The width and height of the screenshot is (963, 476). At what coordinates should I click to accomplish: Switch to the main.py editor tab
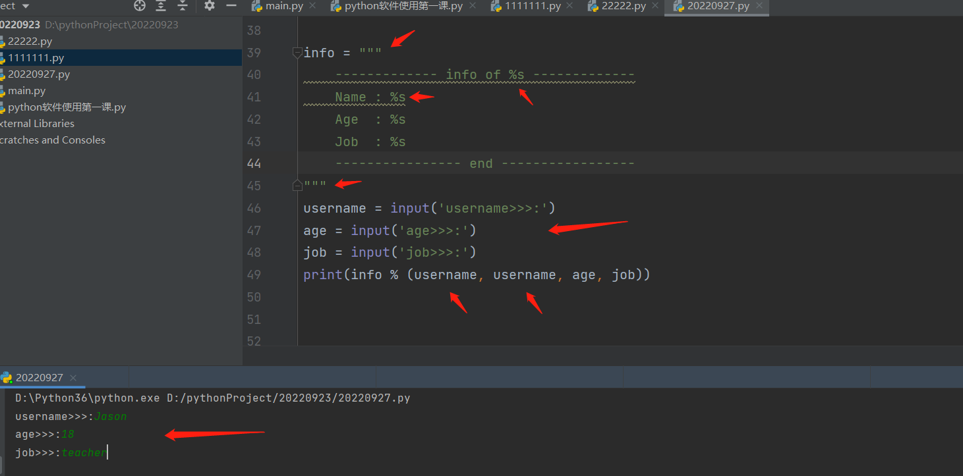284,6
